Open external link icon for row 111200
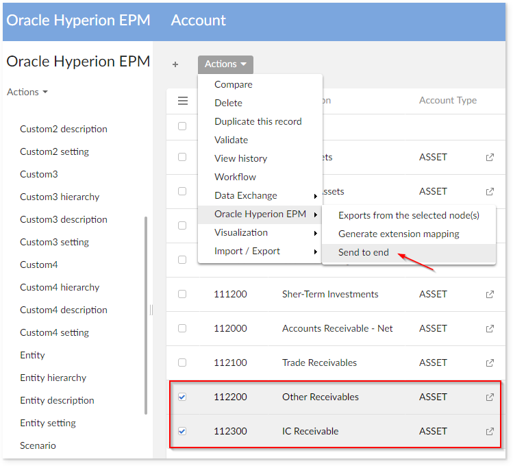Image resolution: width=513 pixels, height=466 pixels. pos(490,294)
